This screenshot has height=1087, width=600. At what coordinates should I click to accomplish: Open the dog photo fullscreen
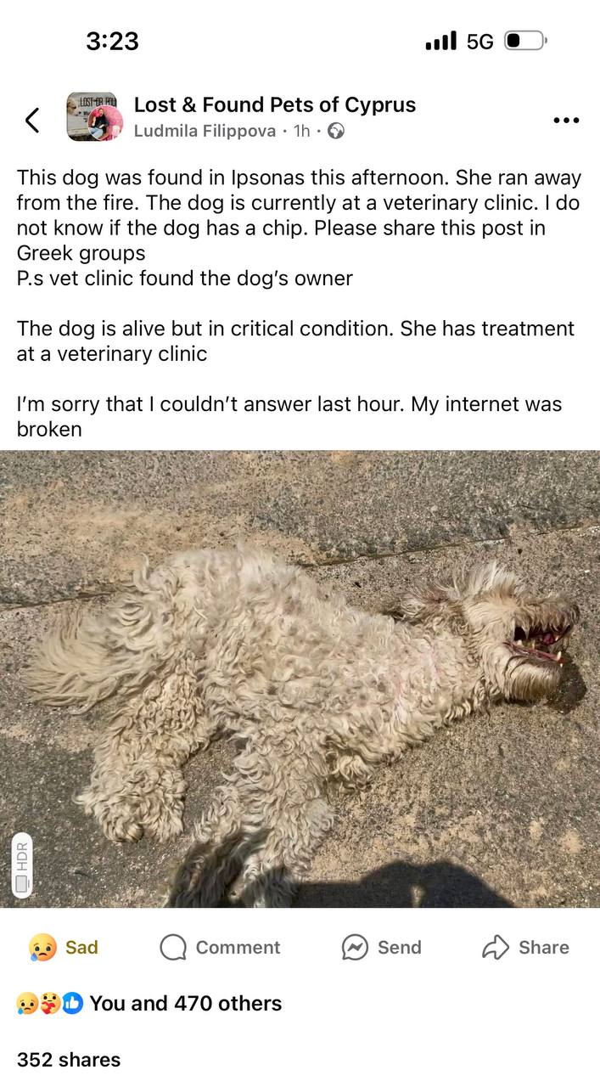point(300,679)
